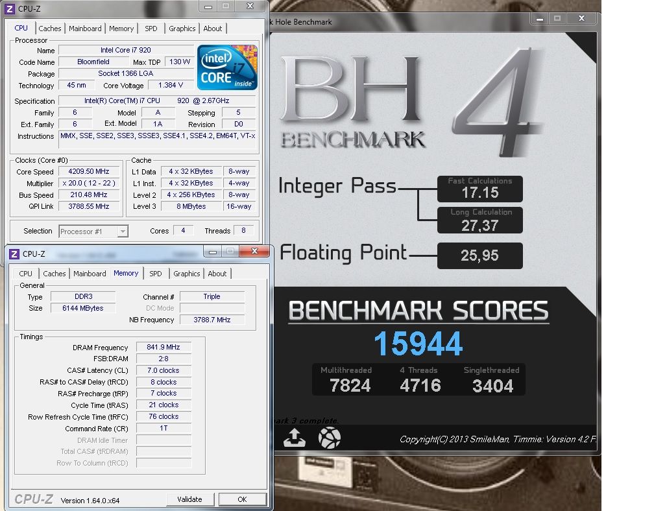The image size is (654, 511).
Task: Click the Technology value 45 nm
Action: tap(77, 85)
